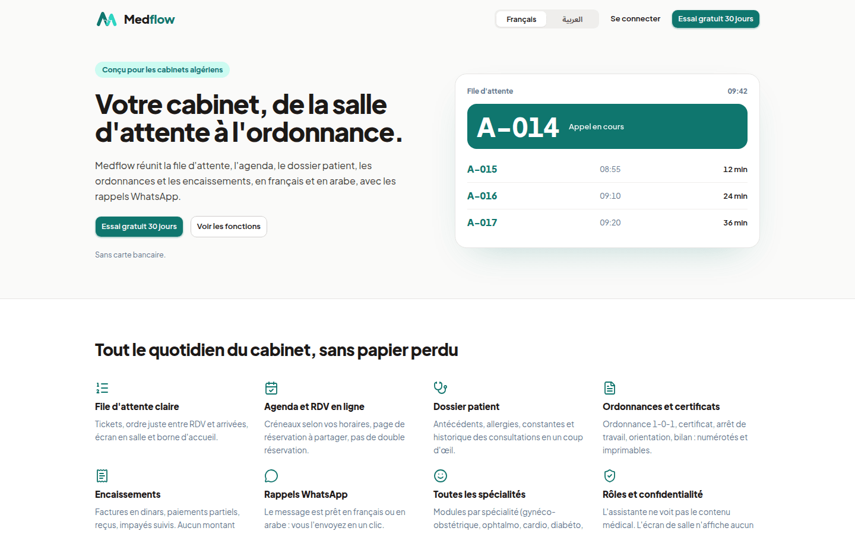
Task: Click the chat bubble icon above Rappels WhatsApp
Action: point(271,476)
